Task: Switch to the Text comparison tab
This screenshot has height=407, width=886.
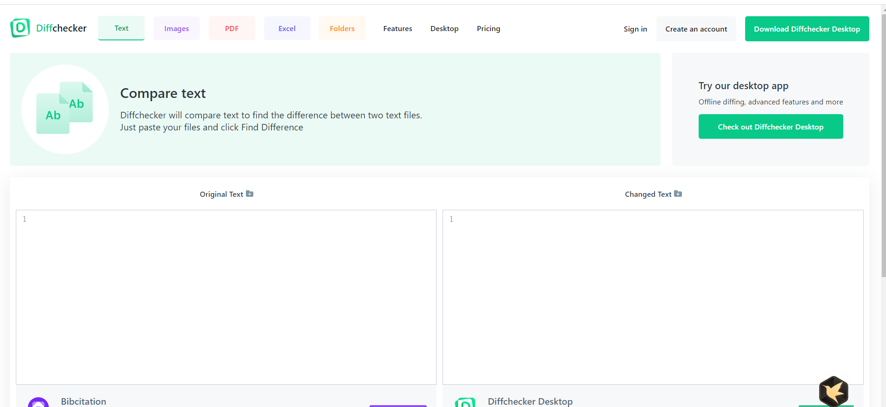Action: tap(121, 28)
